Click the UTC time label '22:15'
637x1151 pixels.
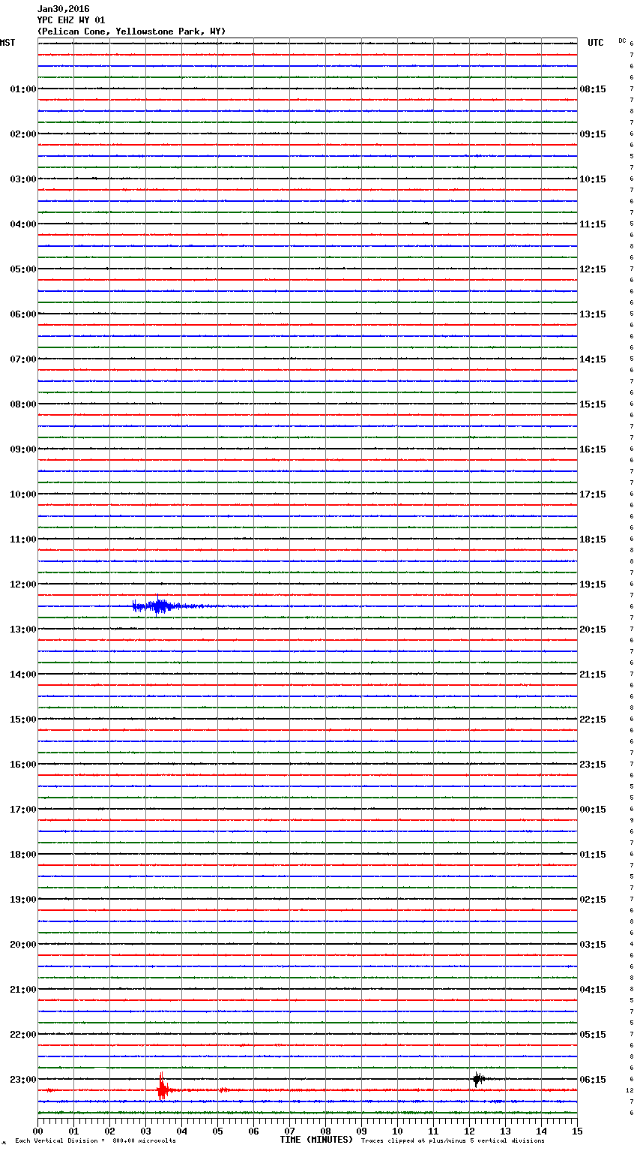tap(593, 720)
